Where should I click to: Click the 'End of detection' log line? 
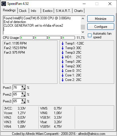click(x=15, y=22)
